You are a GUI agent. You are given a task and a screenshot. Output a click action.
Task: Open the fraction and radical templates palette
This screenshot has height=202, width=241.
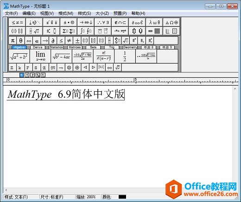pos(34,31)
